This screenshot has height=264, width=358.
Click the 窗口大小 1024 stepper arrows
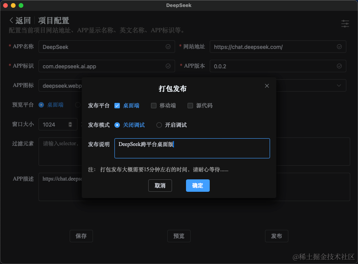(70, 124)
